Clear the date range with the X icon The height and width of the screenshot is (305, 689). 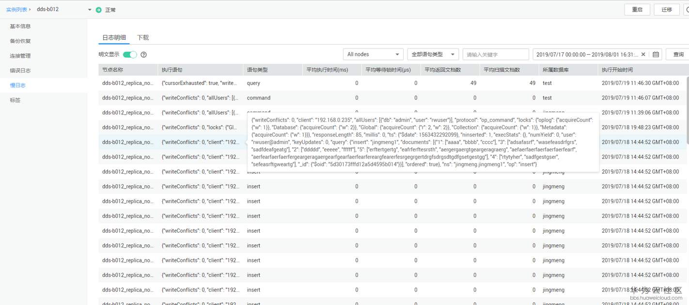coord(643,55)
